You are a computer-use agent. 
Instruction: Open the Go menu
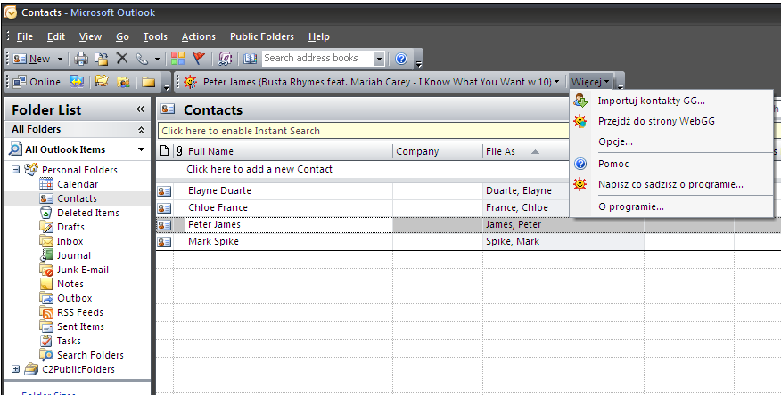122,36
